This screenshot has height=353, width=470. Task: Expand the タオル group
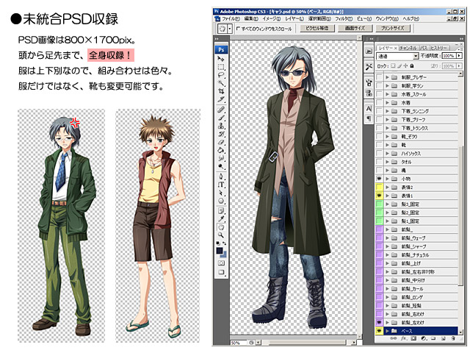click(388, 162)
